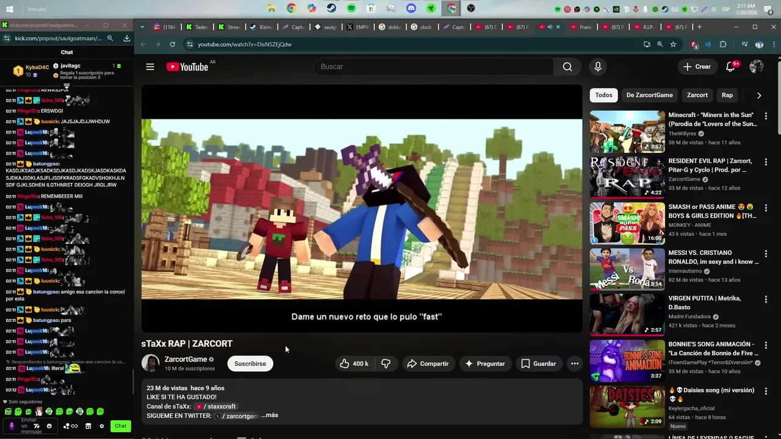
Task: Share the video with Compartir
Action: 428,363
